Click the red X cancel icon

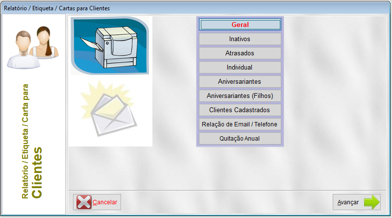pyautogui.click(x=84, y=202)
